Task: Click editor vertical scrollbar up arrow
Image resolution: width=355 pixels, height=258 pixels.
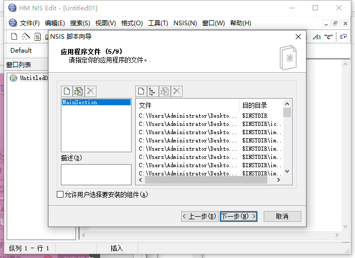Action: point(345,64)
